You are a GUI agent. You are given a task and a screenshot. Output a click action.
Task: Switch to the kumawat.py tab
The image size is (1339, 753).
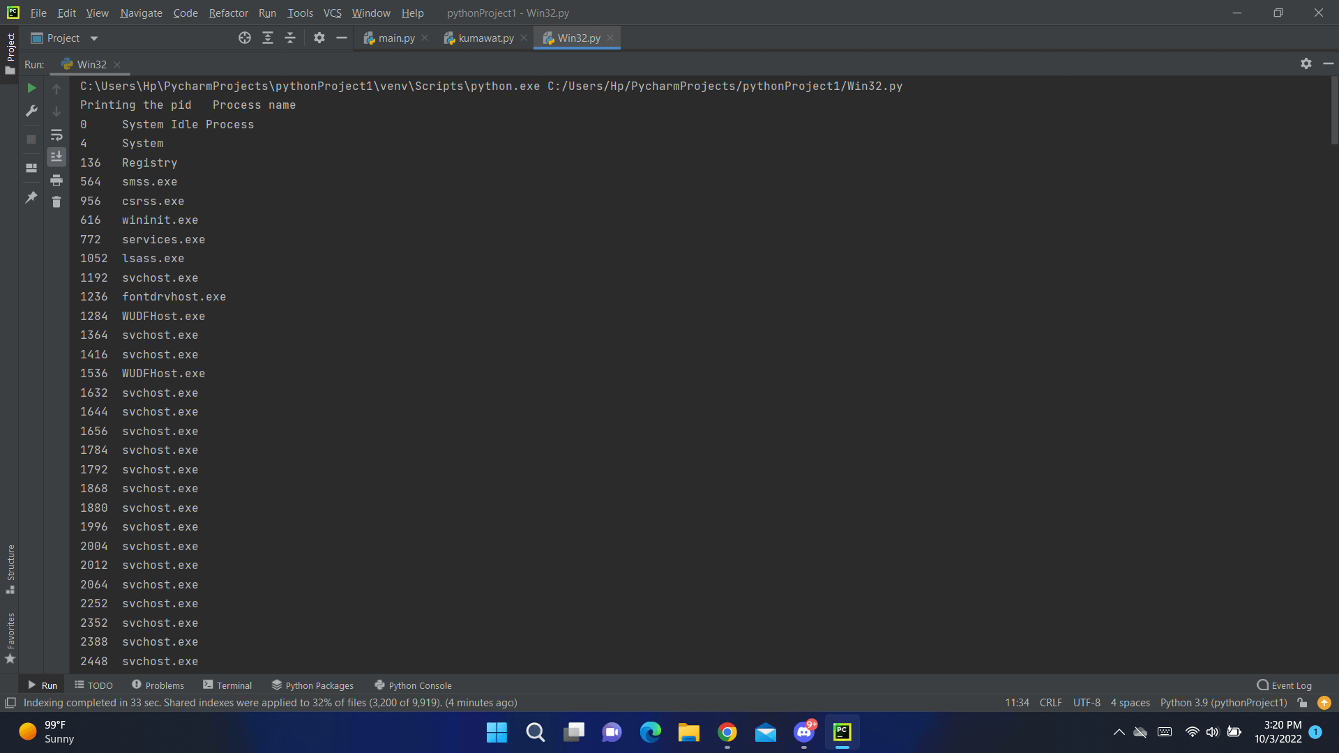tap(485, 38)
